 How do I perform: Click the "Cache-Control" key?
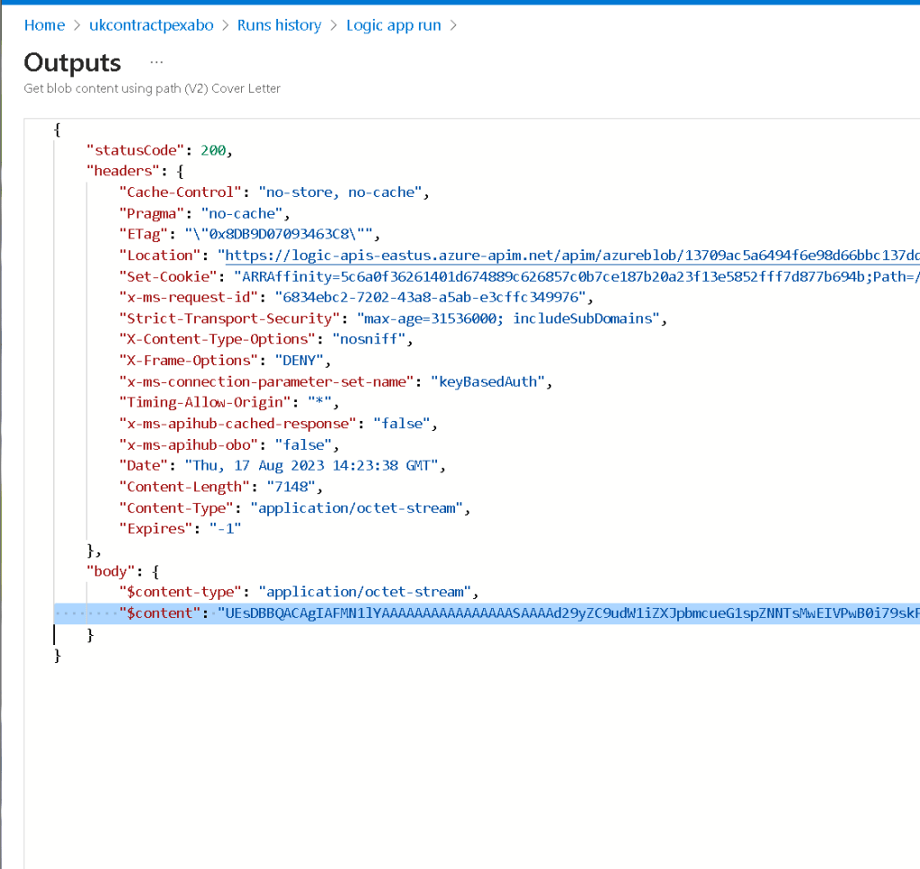(x=180, y=192)
